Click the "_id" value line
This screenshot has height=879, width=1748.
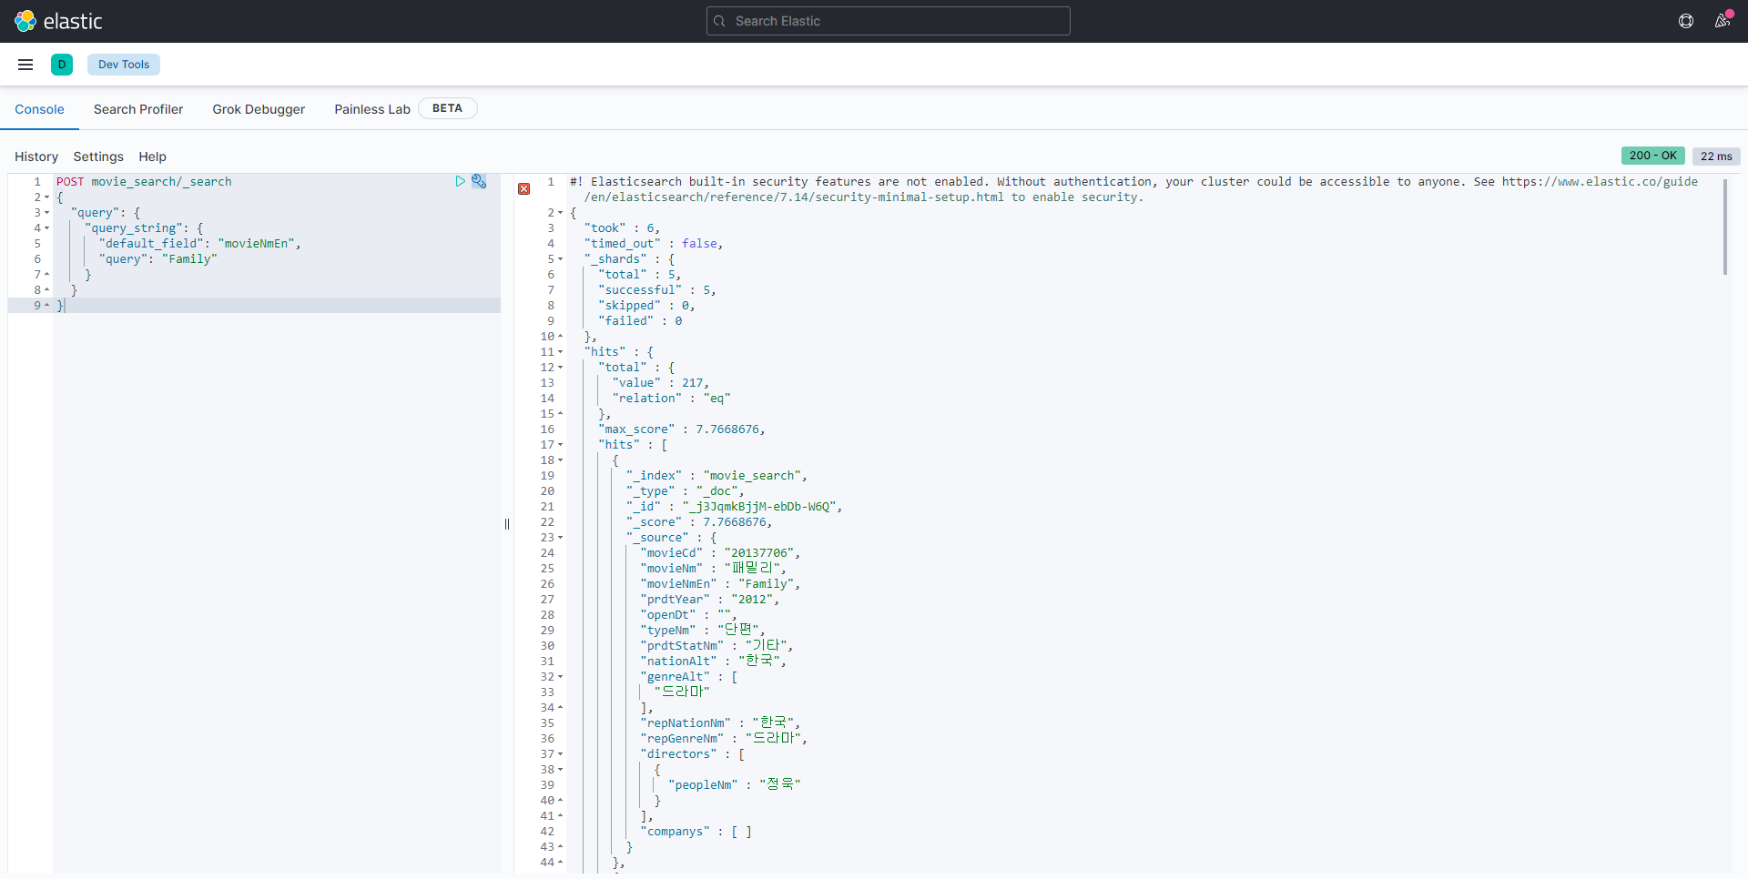[x=734, y=507]
